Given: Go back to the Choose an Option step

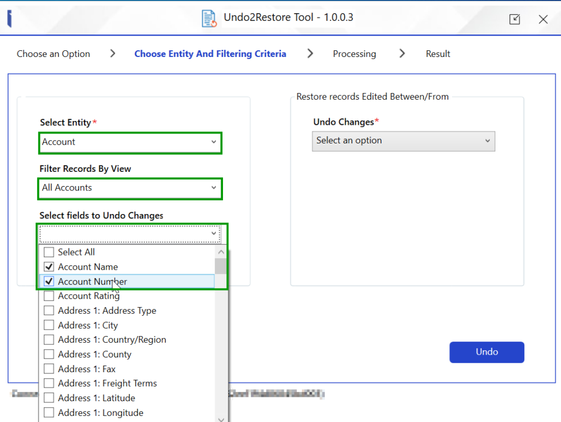Looking at the screenshot, I should [x=53, y=54].
